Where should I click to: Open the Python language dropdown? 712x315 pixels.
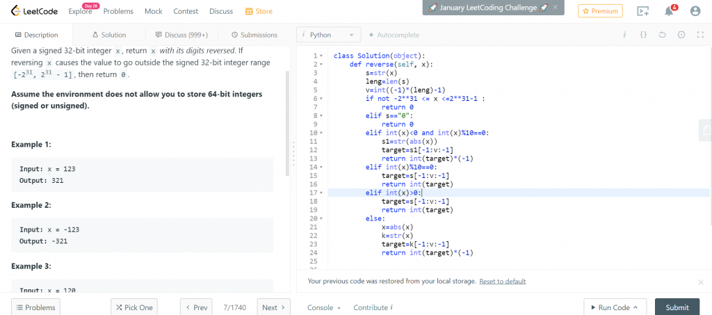pos(329,35)
